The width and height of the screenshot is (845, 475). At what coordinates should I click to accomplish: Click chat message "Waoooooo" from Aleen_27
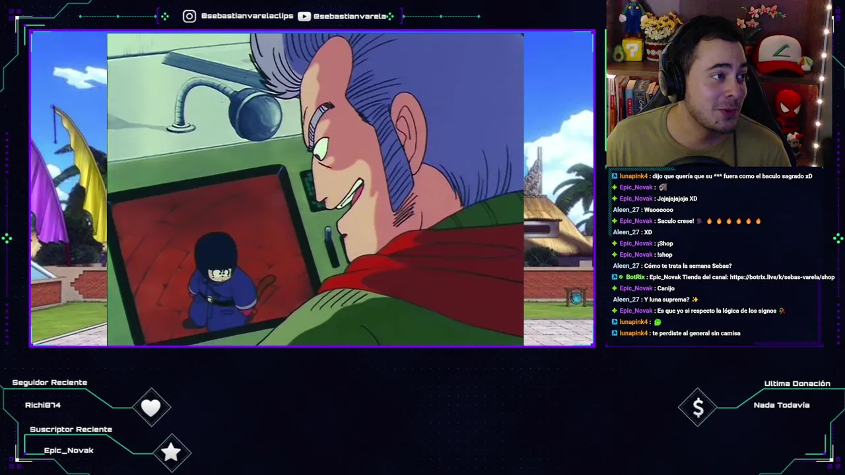pyautogui.click(x=658, y=210)
